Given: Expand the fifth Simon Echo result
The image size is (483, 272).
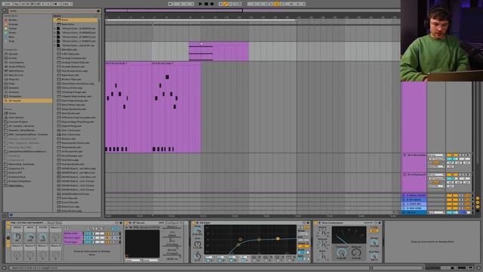Looking at the screenshot, I should pos(55,45).
